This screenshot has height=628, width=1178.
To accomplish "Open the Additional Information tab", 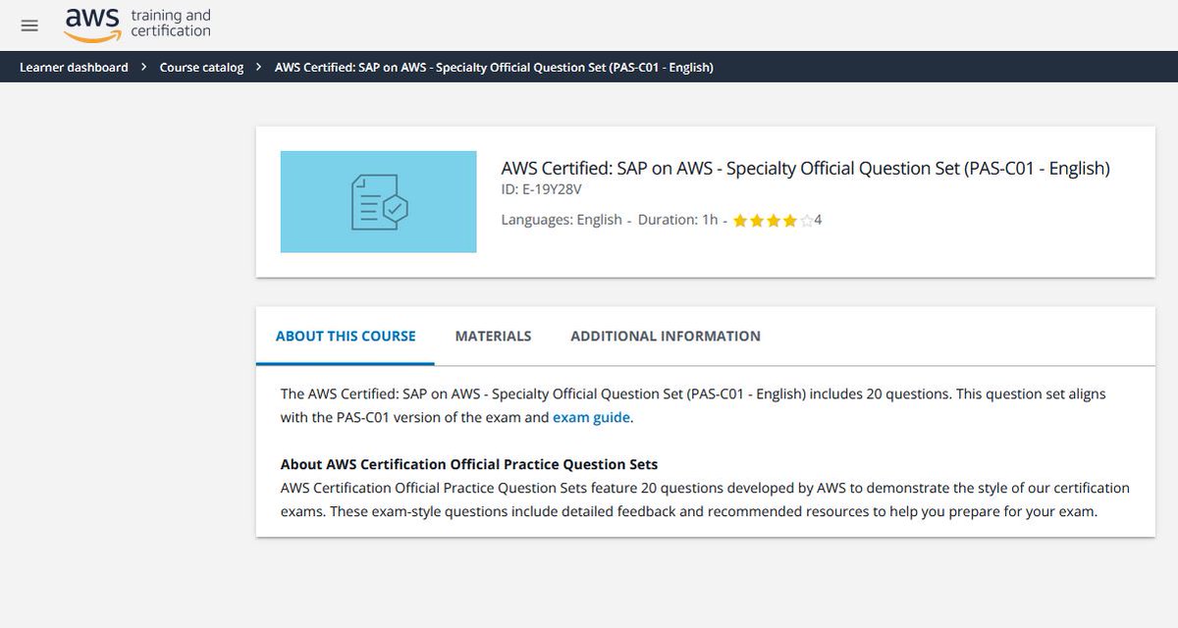I will 666,336.
